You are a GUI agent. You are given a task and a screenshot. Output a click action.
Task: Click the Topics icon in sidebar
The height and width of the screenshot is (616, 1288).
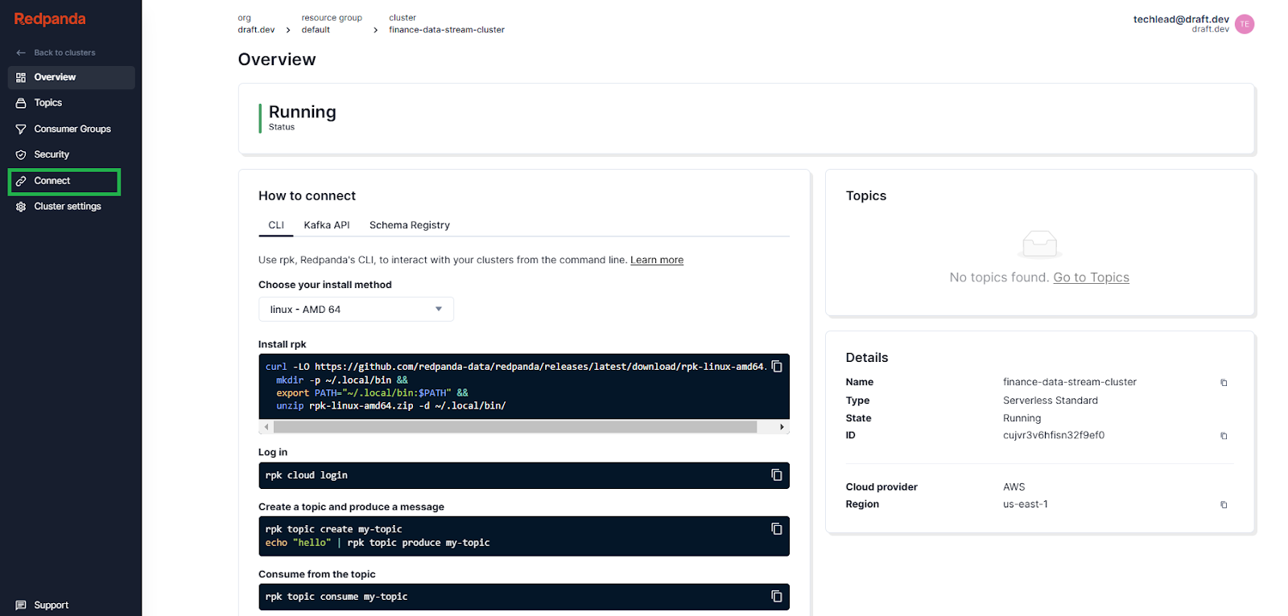click(x=21, y=103)
